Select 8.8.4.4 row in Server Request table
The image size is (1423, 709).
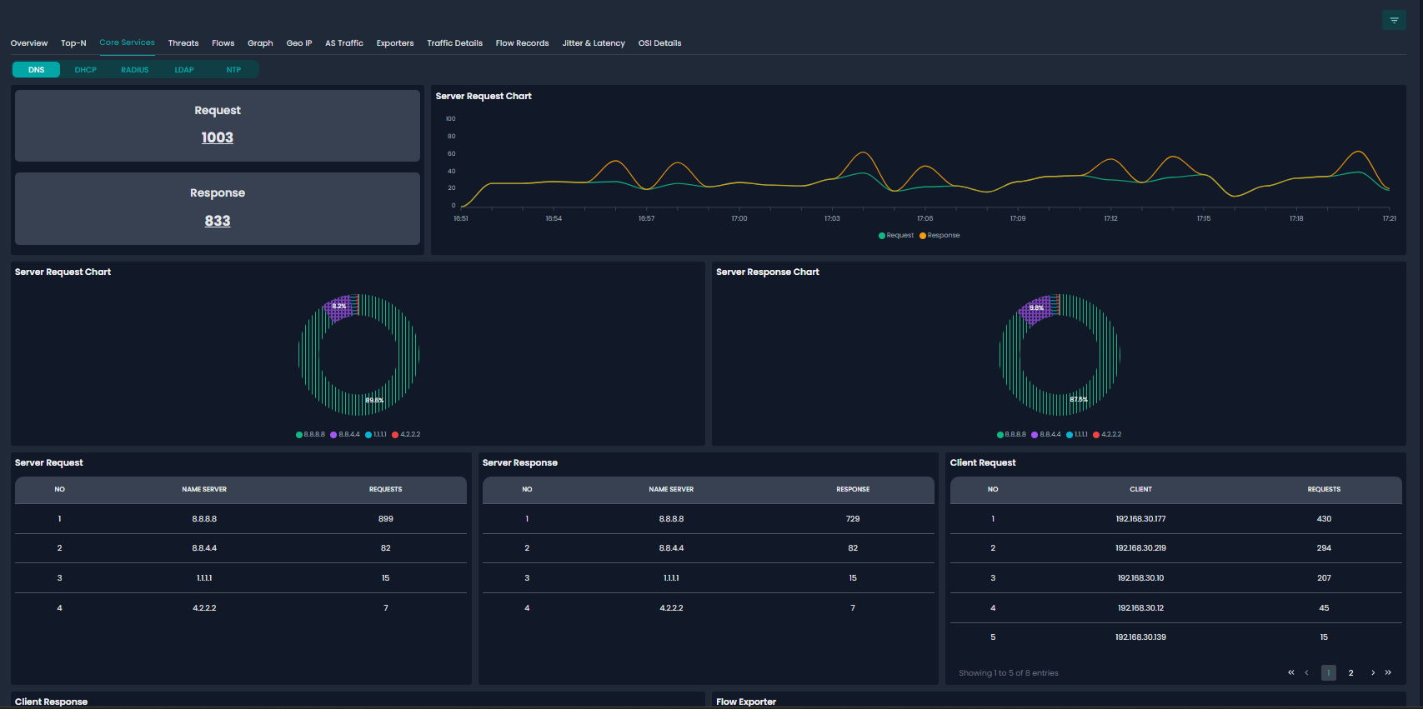coord(240,548)
